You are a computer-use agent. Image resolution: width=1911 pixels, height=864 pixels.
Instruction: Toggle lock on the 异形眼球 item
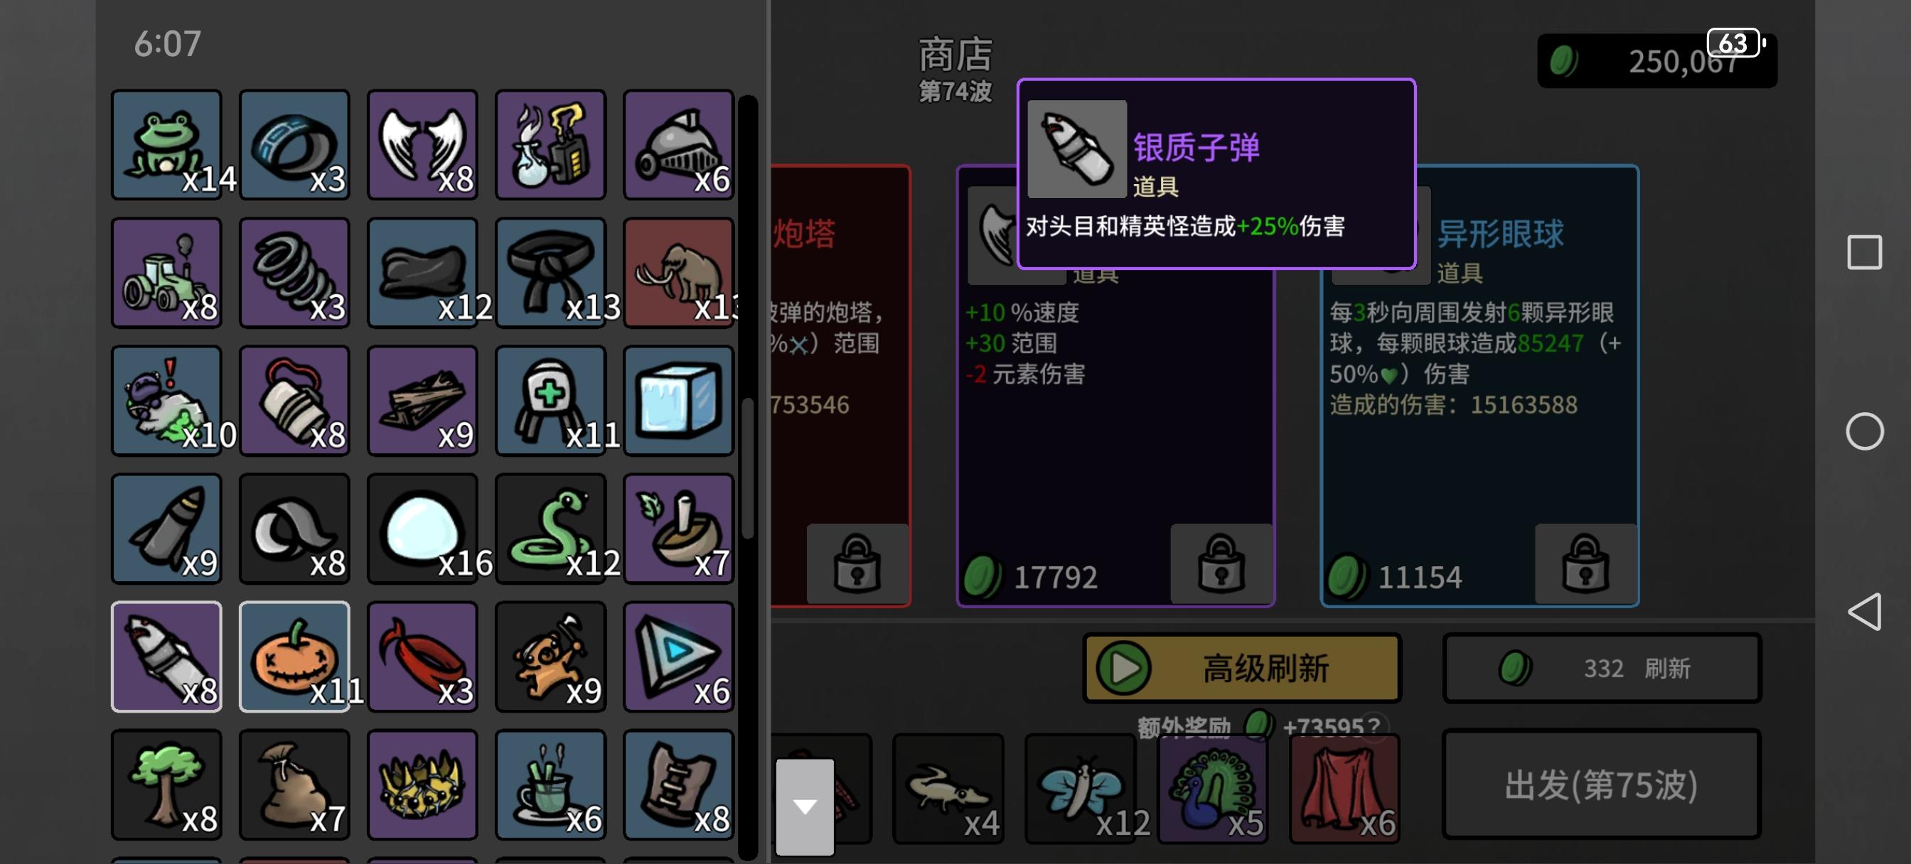1585,563
